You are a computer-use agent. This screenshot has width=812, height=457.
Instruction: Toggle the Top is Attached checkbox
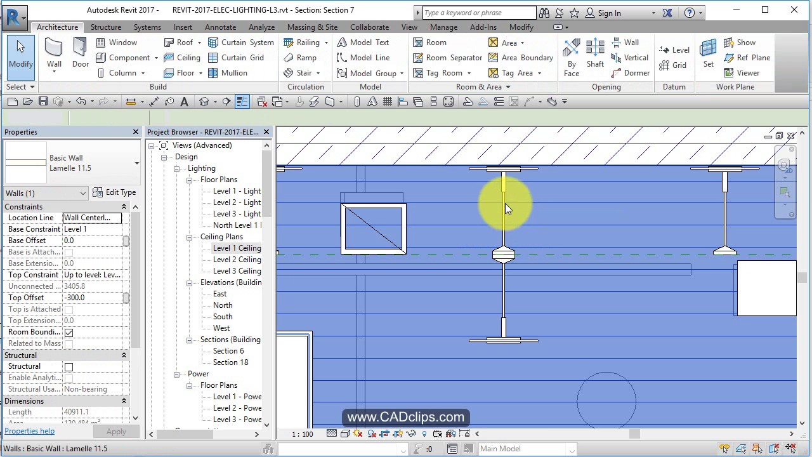coord(69,309)
